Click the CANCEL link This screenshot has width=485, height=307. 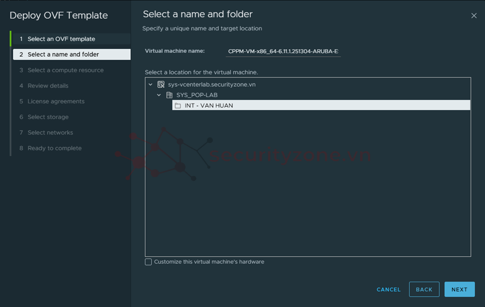point(388,290)
